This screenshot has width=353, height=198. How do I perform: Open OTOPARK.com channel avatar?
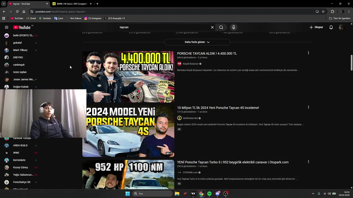[x=179, y=172]
